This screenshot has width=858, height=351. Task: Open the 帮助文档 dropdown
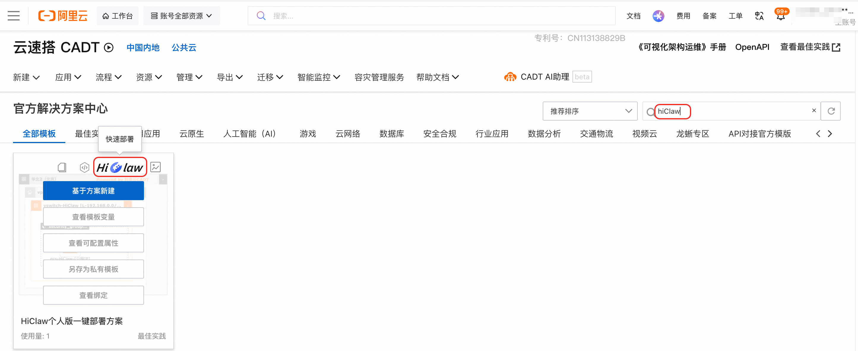point(438,77)
